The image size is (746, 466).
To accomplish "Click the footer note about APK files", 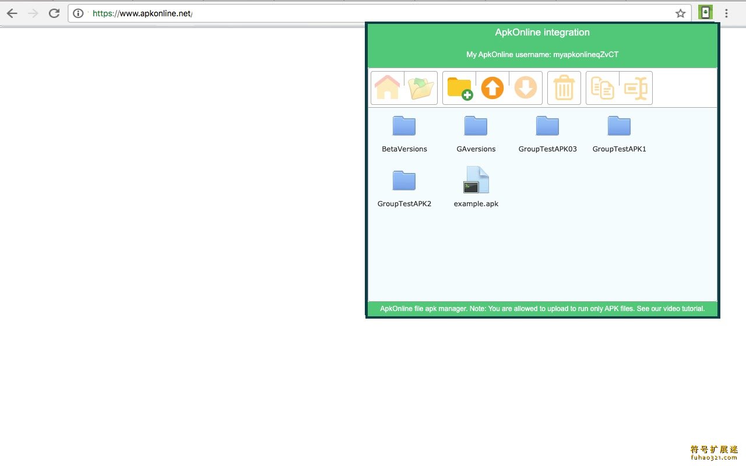I will tap(543, 309).
